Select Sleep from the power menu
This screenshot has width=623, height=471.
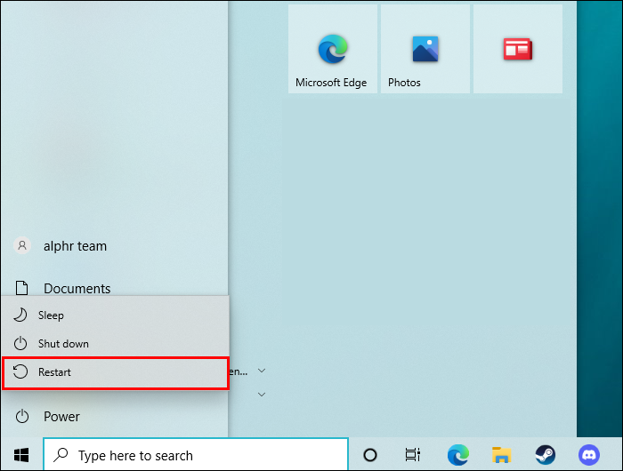[116, 315]
